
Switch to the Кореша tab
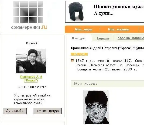(x=103, y=38)
